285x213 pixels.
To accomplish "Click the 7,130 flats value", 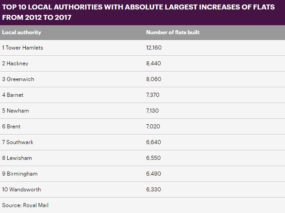I will [x=153, y=111].
